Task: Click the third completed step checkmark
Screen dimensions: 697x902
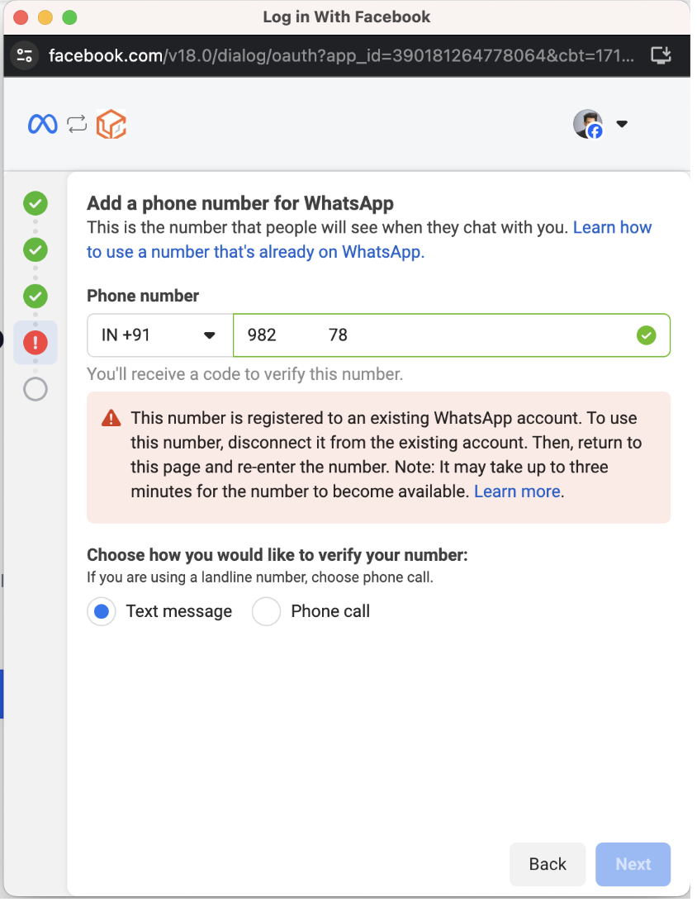Action: (36, 297)
